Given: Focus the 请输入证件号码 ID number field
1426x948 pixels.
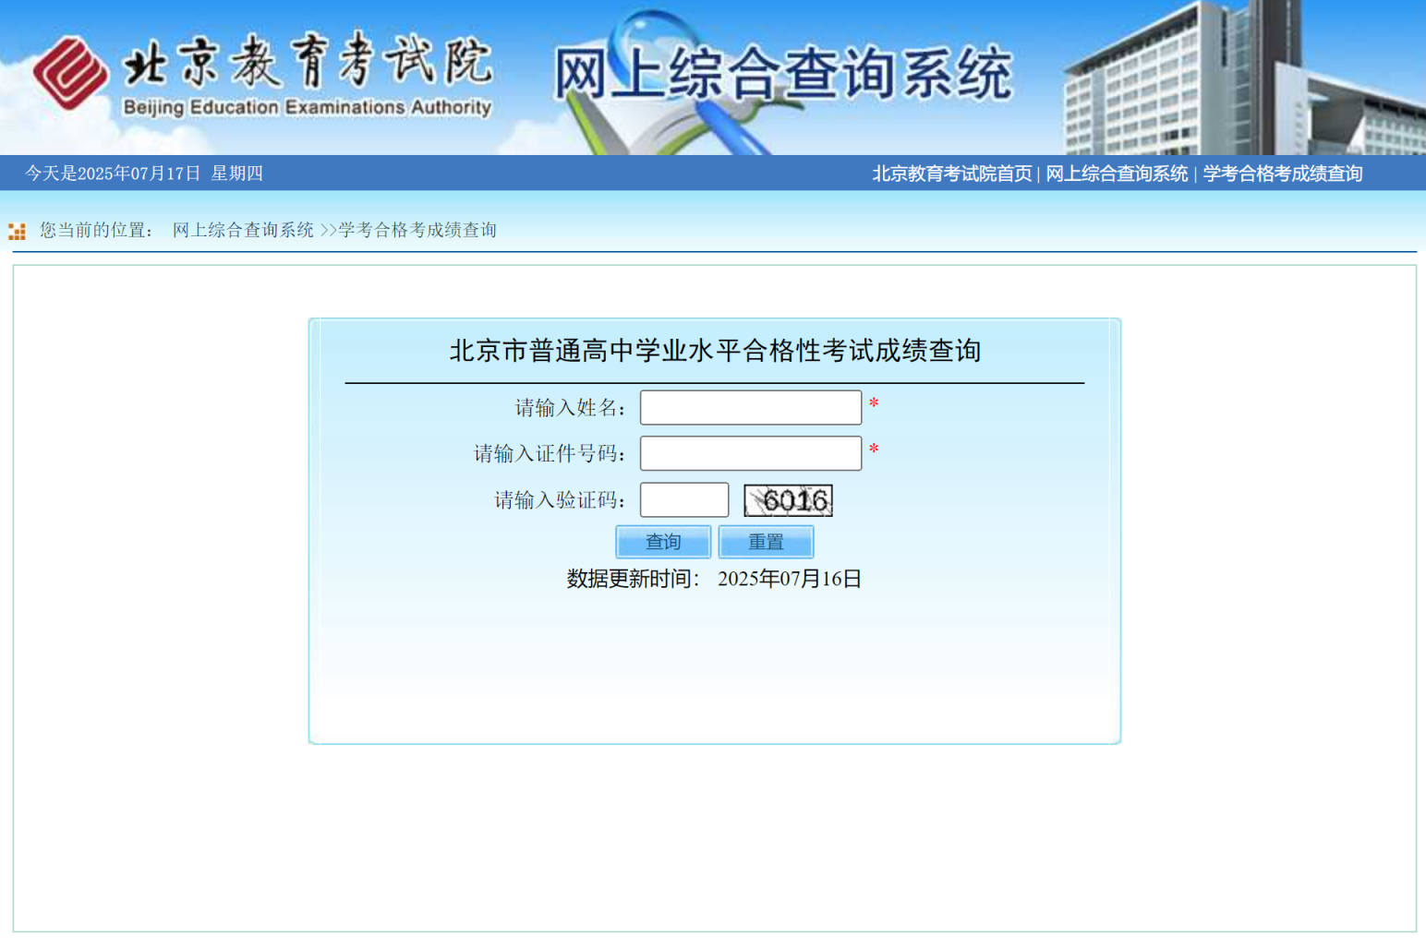Looking at the screenshot, I should pos(750,453).
